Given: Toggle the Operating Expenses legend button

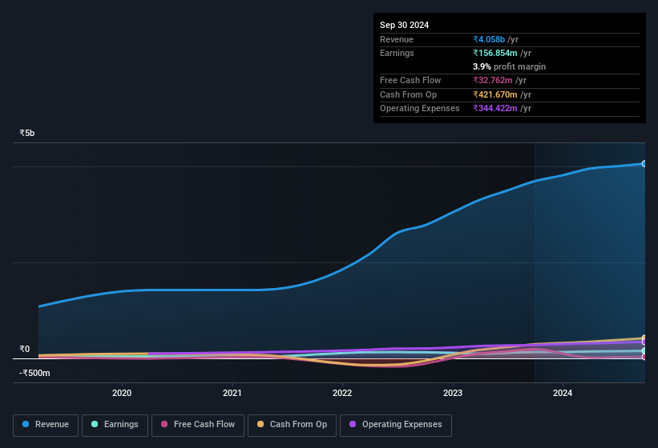Looking at the screenshot, I should [395, 425].
